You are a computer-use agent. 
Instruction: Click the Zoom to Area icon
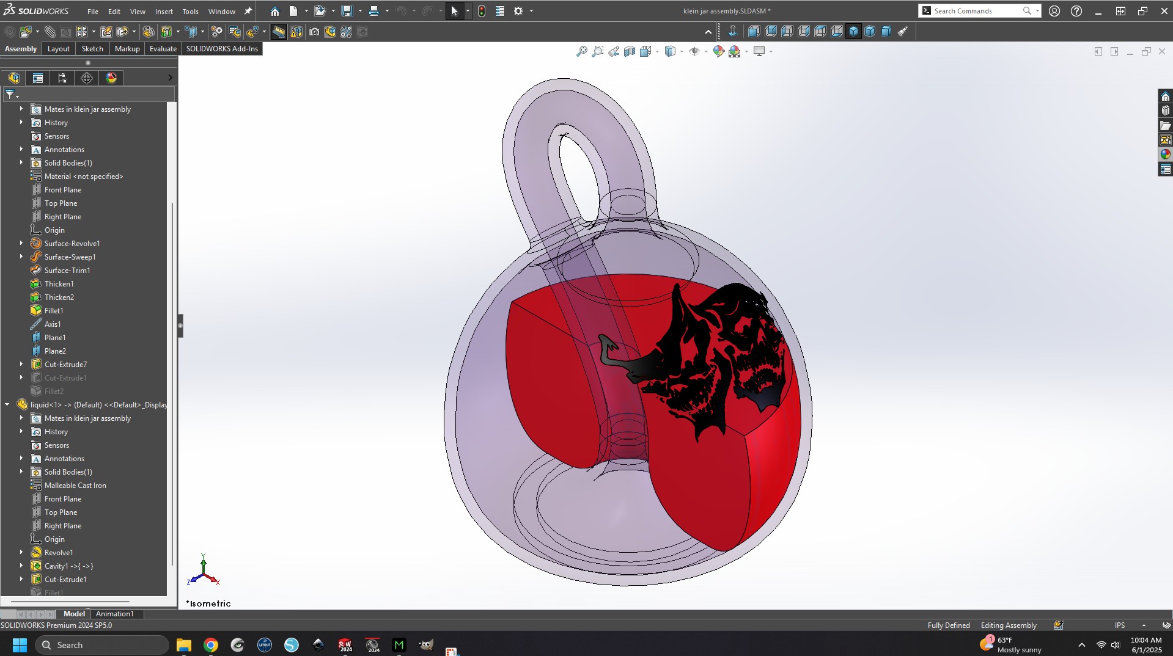point(598,51)
